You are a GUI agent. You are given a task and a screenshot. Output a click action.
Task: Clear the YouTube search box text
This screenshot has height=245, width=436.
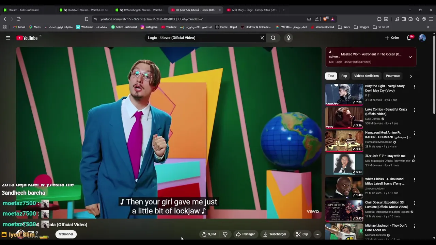(262, 38)
